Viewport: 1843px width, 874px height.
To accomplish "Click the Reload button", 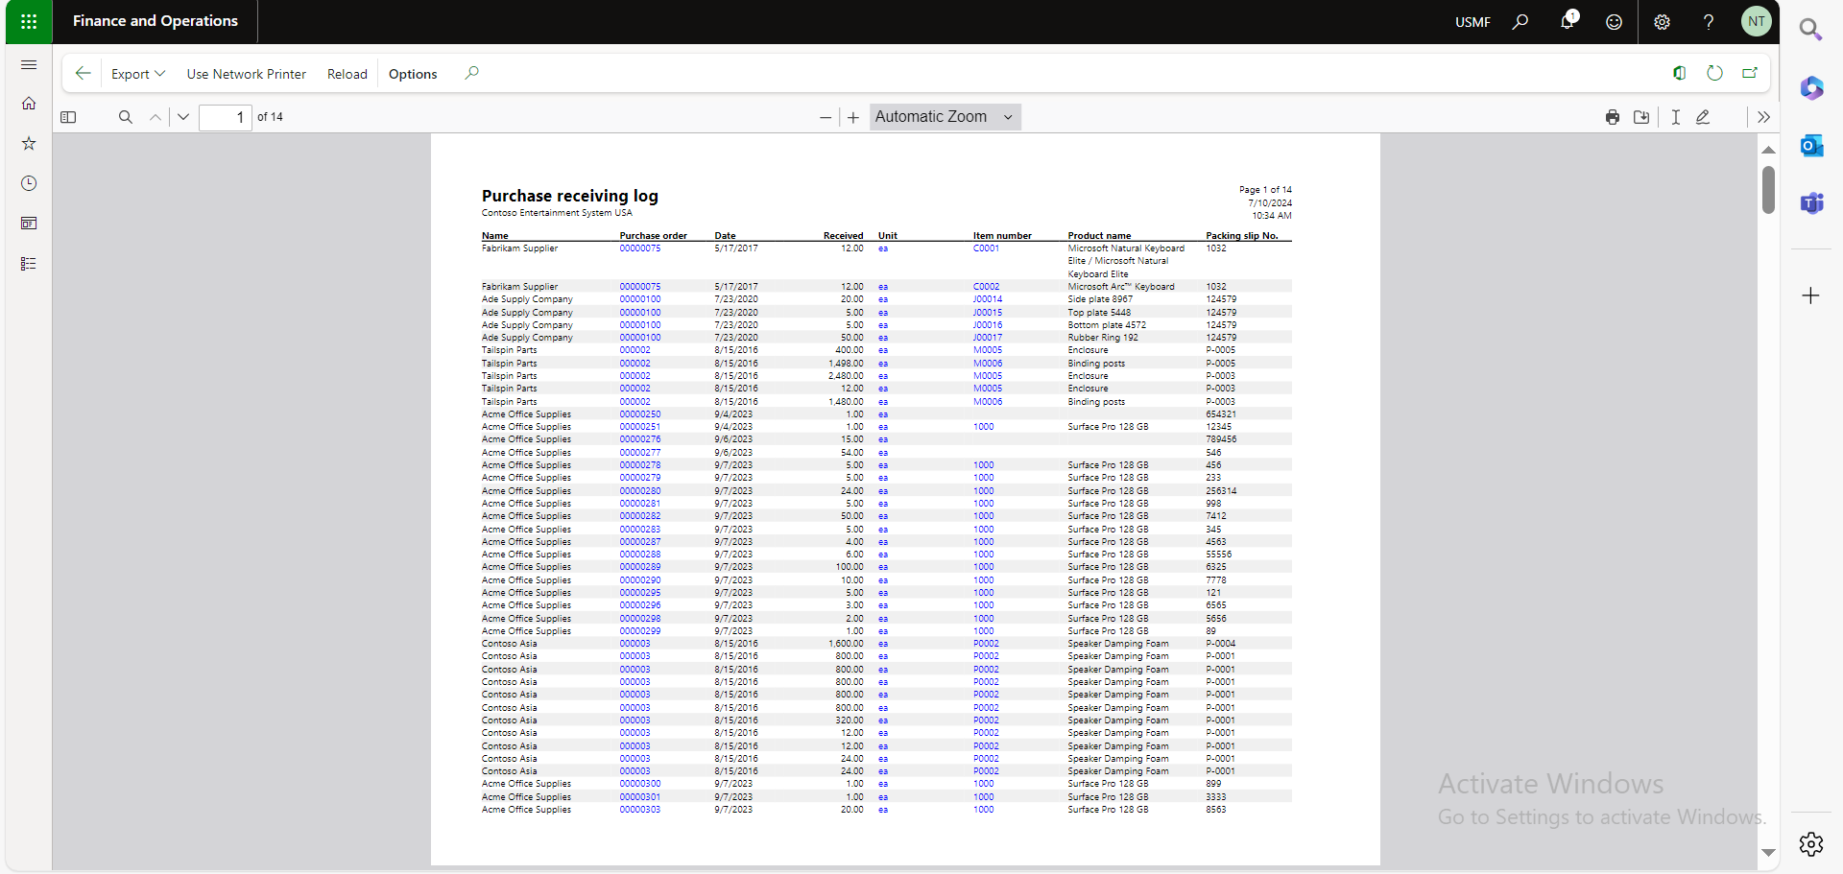I will pyautogui.click(x=347, y=74).
